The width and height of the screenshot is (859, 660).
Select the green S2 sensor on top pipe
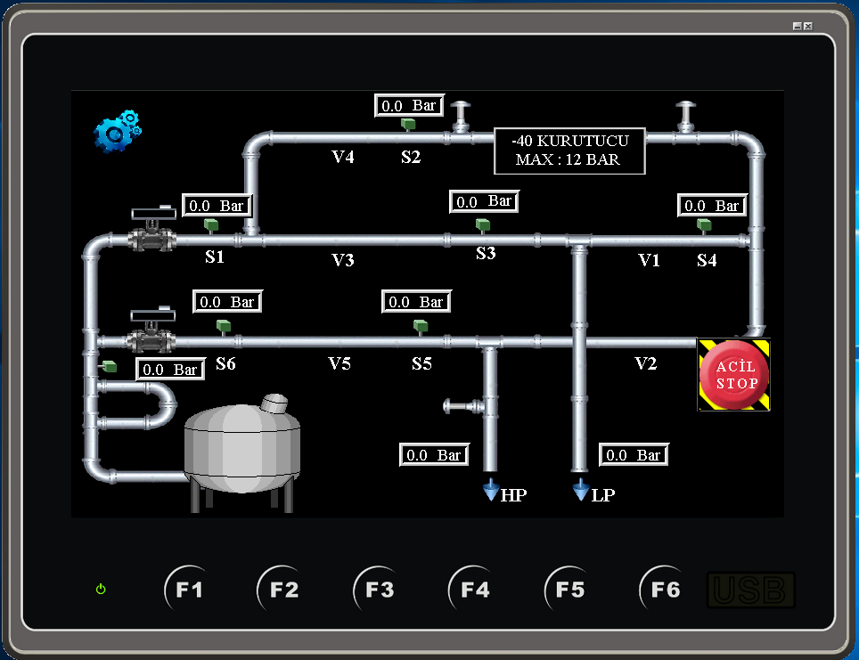407,124
